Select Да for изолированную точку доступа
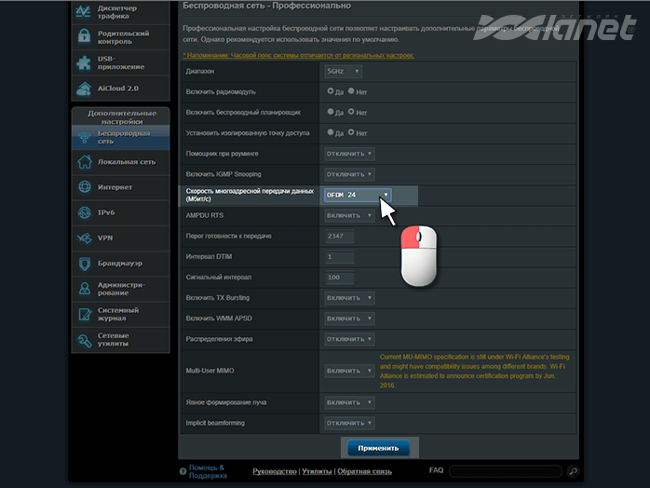650x488 pixels. pos(329,132)
